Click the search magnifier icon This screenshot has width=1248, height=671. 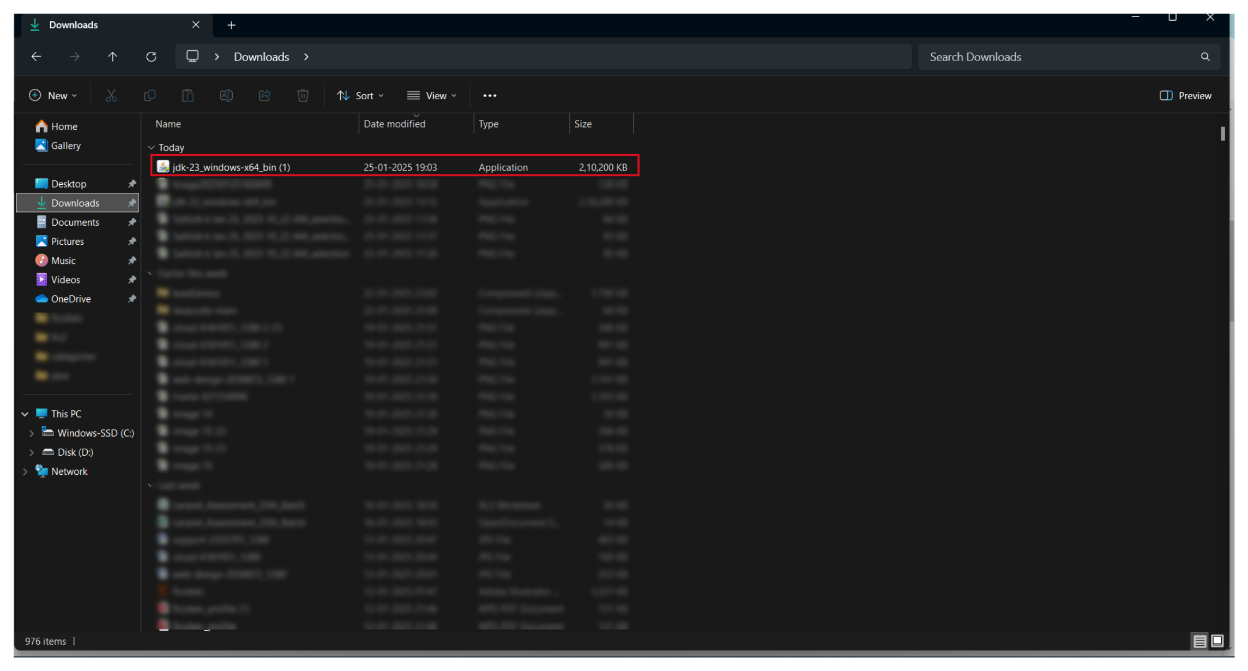pyautogui.click(x=1205, y=57)
